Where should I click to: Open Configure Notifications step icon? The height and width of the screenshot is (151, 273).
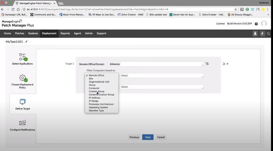[x=22, y=123]
